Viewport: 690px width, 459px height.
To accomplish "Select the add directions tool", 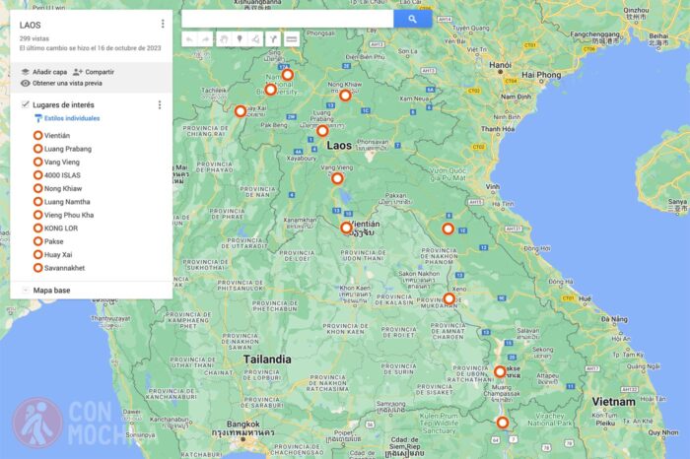I will click(x=273, y=39).
